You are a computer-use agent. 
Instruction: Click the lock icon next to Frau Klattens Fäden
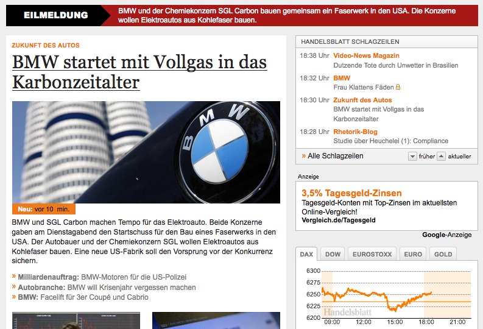pyautogui.click(x=398, y=87)
